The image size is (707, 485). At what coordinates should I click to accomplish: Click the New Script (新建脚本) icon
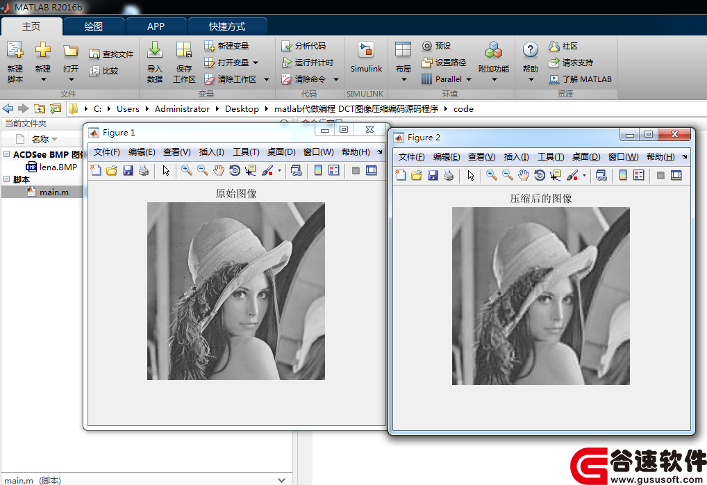pos(15,49)
